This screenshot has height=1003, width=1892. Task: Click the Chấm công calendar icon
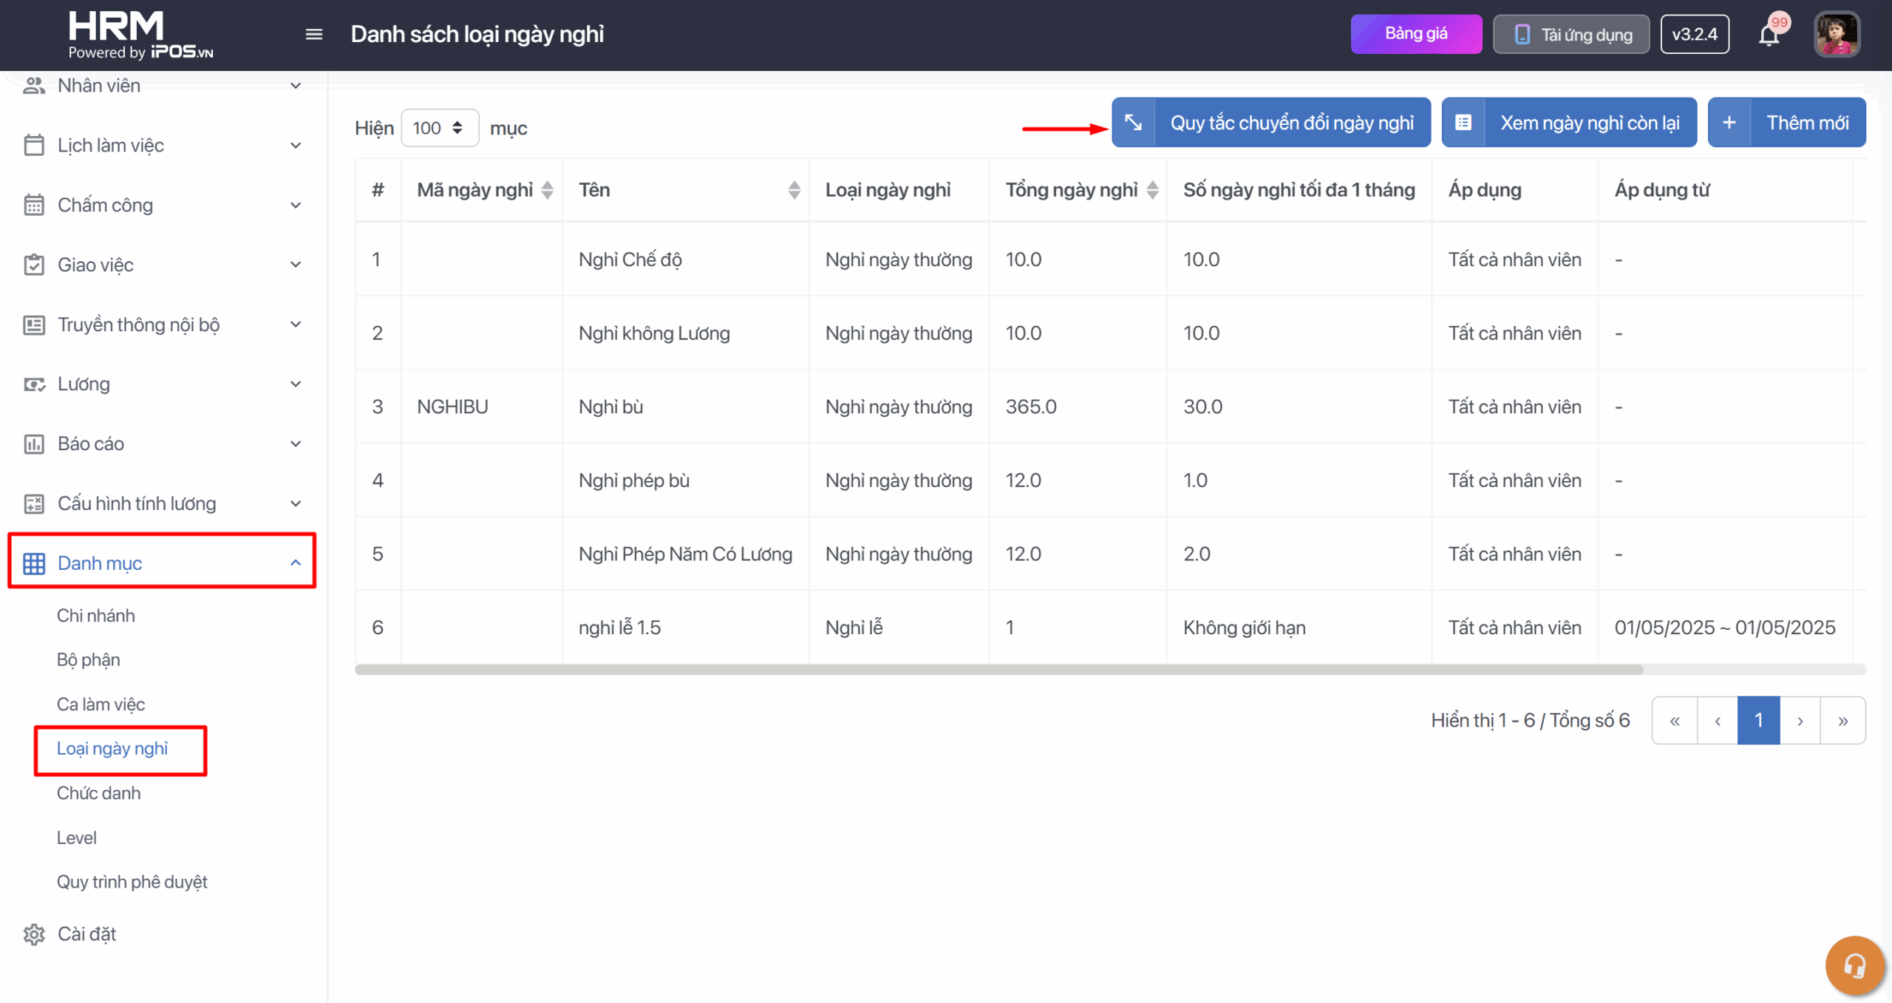click(x=34, y=205)
